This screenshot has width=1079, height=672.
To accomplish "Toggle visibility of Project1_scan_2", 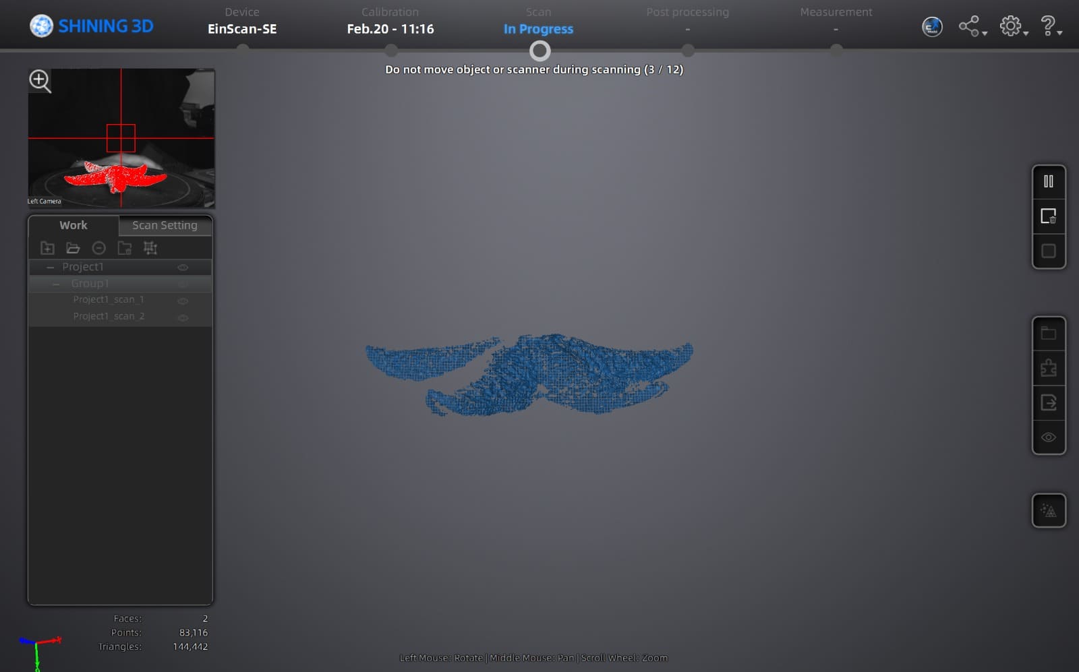I will 183,317.
